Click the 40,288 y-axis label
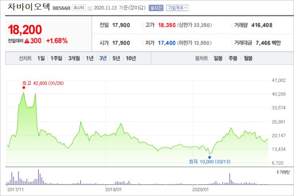294x196 pixels. (279, 94)
